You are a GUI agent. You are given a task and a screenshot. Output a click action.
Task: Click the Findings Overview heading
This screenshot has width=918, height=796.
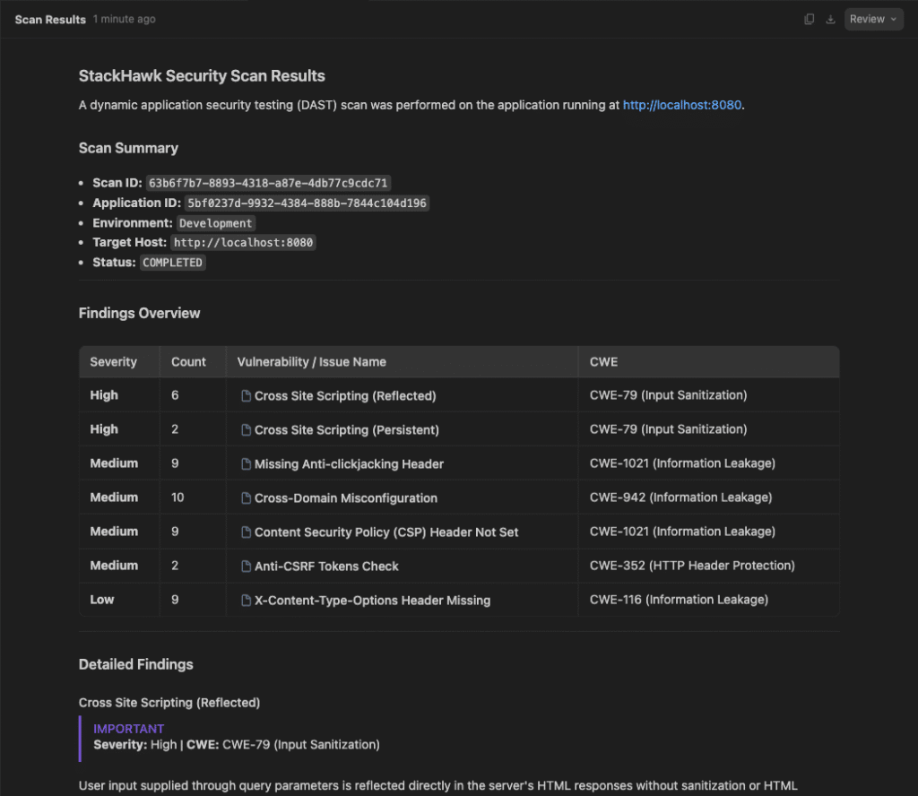click(139, 313)
